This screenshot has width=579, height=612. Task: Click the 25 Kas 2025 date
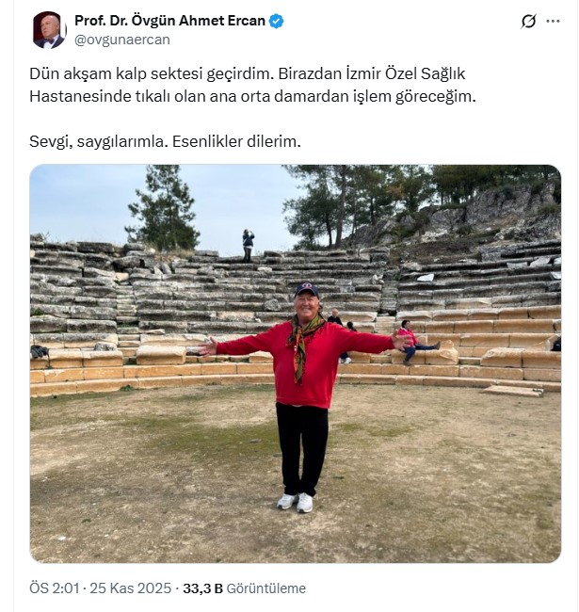[x=132, y=588]
